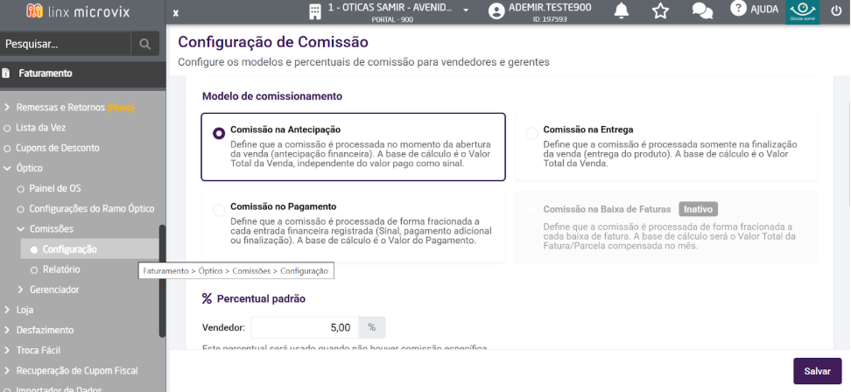
Task: Open the AJUDA help icon
Action: pos(738,8)
